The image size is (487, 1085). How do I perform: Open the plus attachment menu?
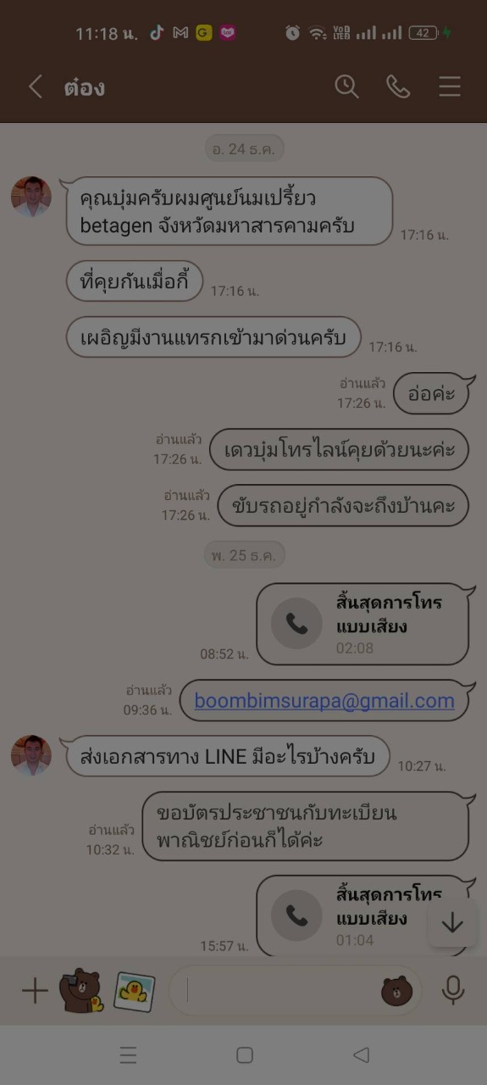click(x=35, y=990)
